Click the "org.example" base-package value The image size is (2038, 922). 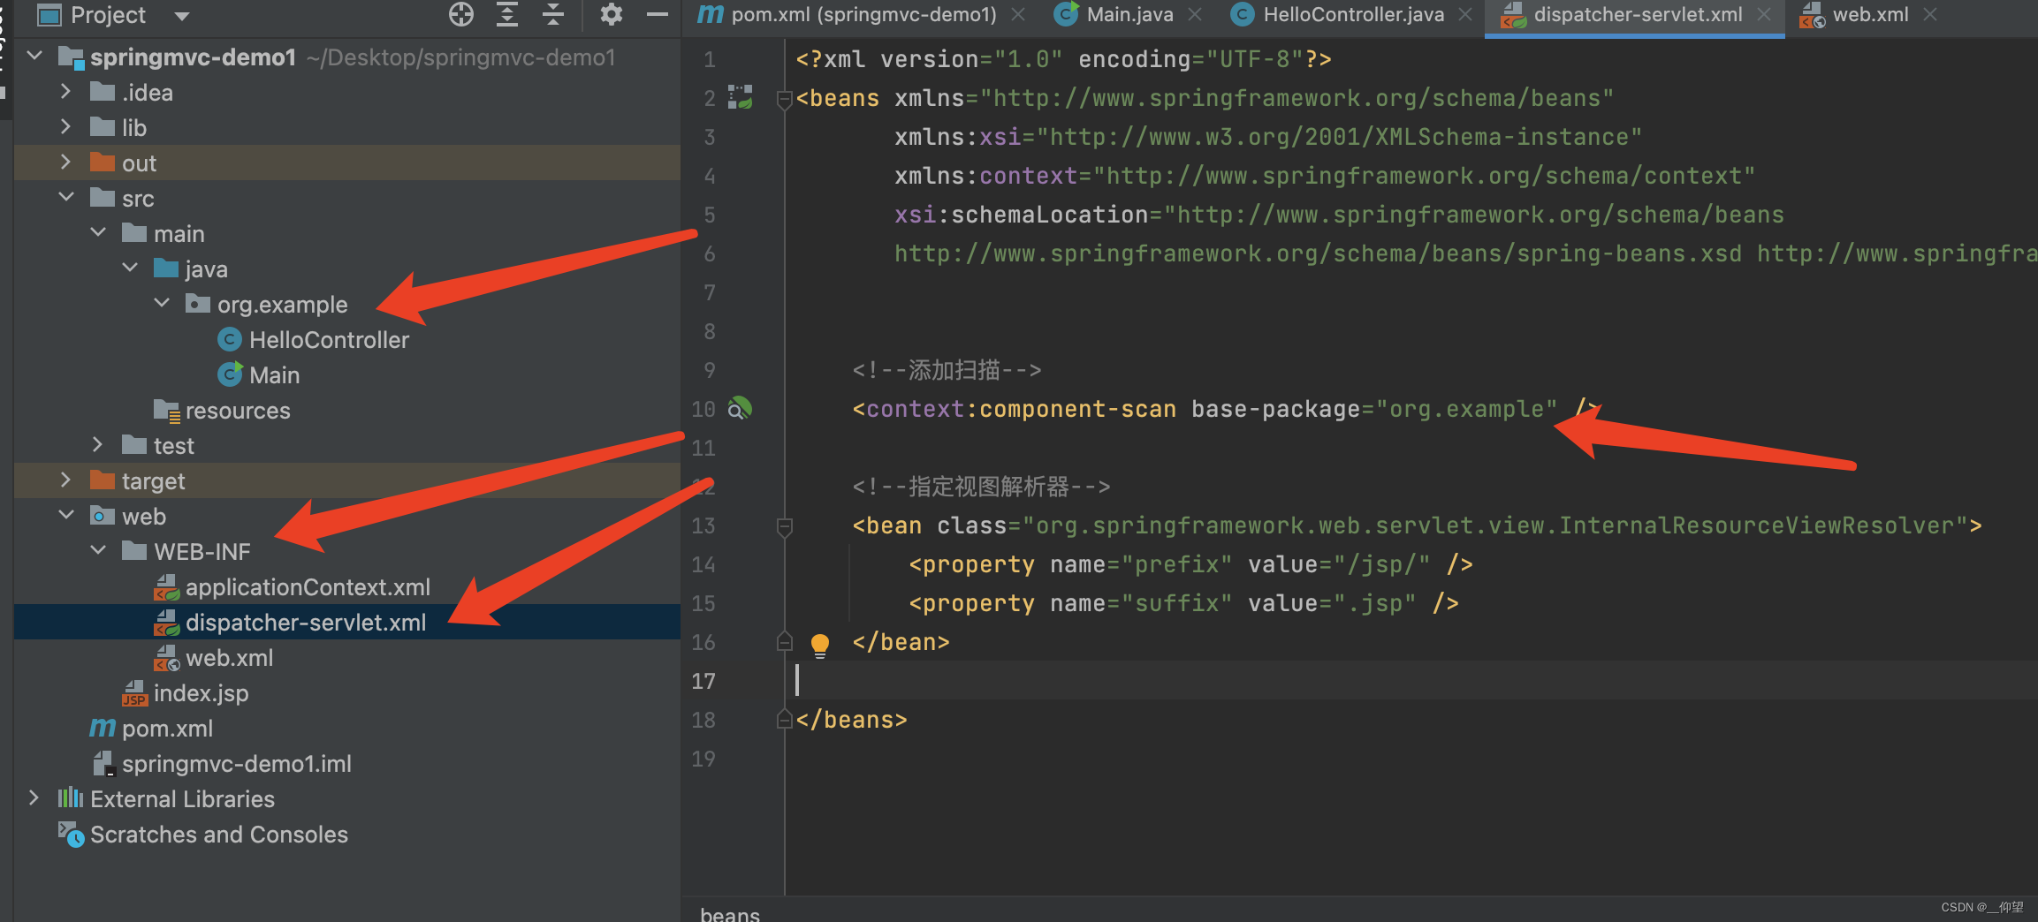pyautogui.click(x=1466, y=409)
